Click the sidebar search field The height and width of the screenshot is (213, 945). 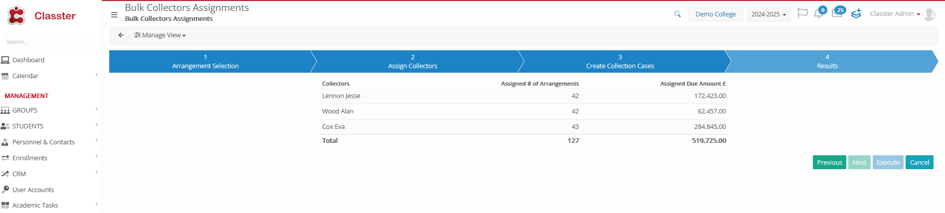48,42
